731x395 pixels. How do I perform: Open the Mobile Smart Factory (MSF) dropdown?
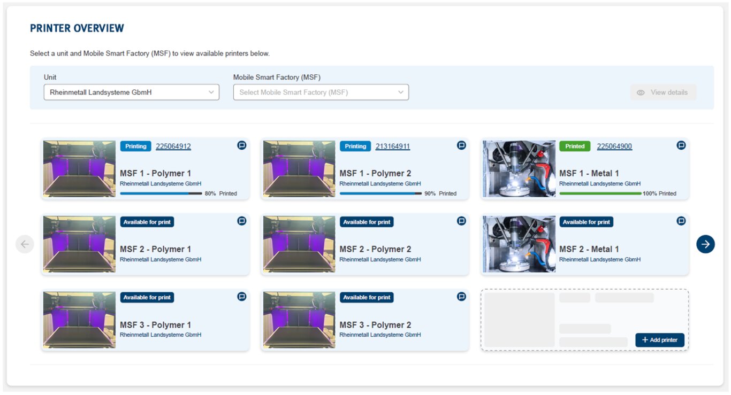click(321, 92)
